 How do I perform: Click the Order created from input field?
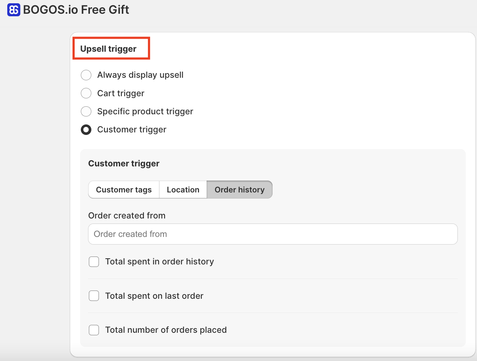[x=273, y=234]
